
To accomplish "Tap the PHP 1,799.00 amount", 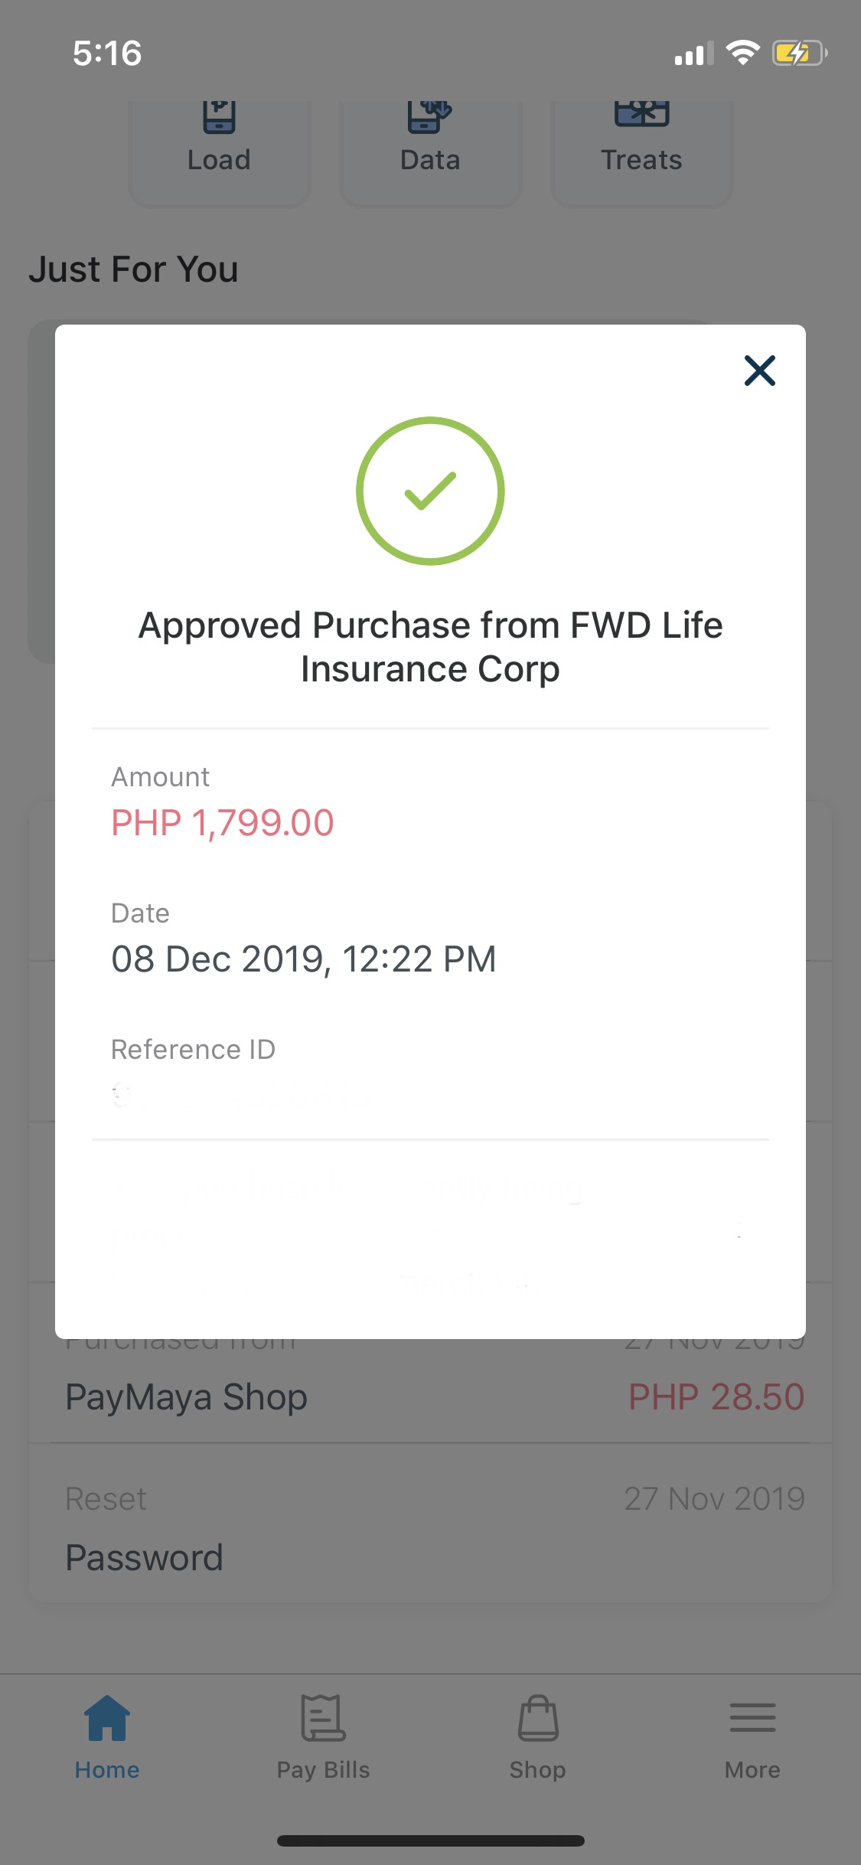I will pos(223,823).
